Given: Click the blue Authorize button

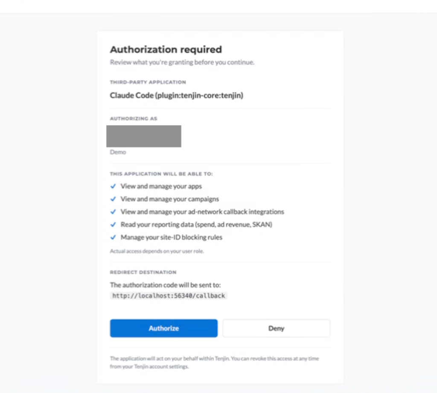Looking at the screenshot, I should [163, 328].
